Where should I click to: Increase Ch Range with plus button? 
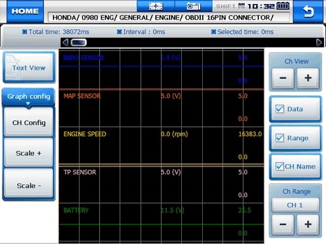tap(308, 224)
